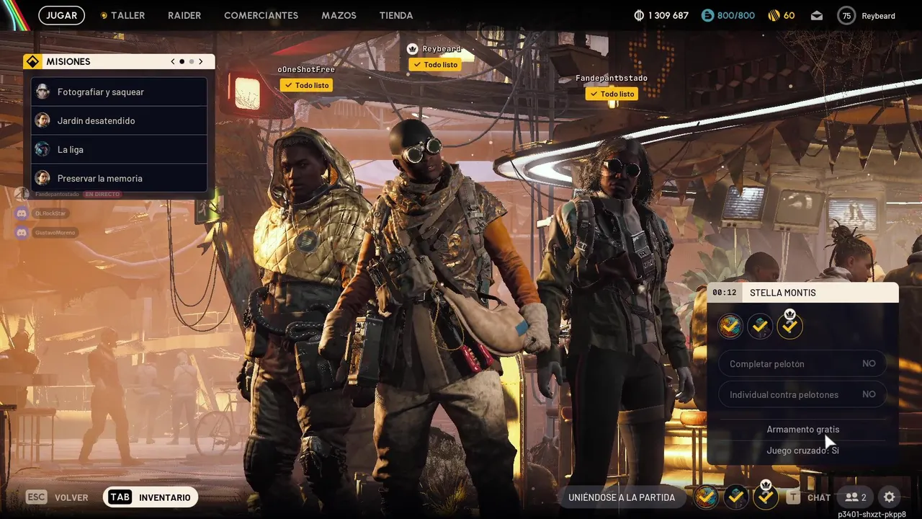This screenshot has height=519, width=922.
Task: Go to the COMERCIANTES tab
Action: click(x=261, y=15)
